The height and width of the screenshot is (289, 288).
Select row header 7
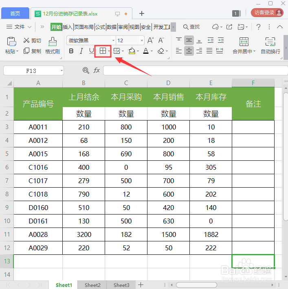7,181
